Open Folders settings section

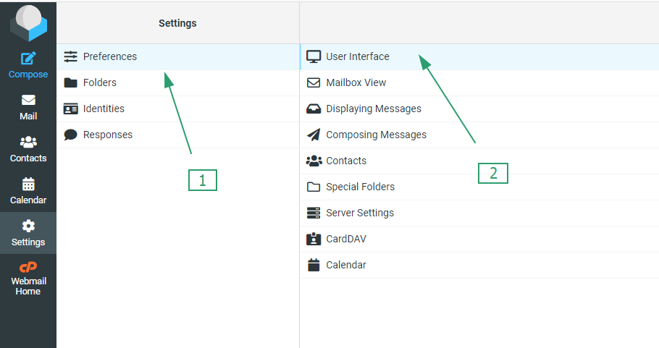tap(99, 82)
